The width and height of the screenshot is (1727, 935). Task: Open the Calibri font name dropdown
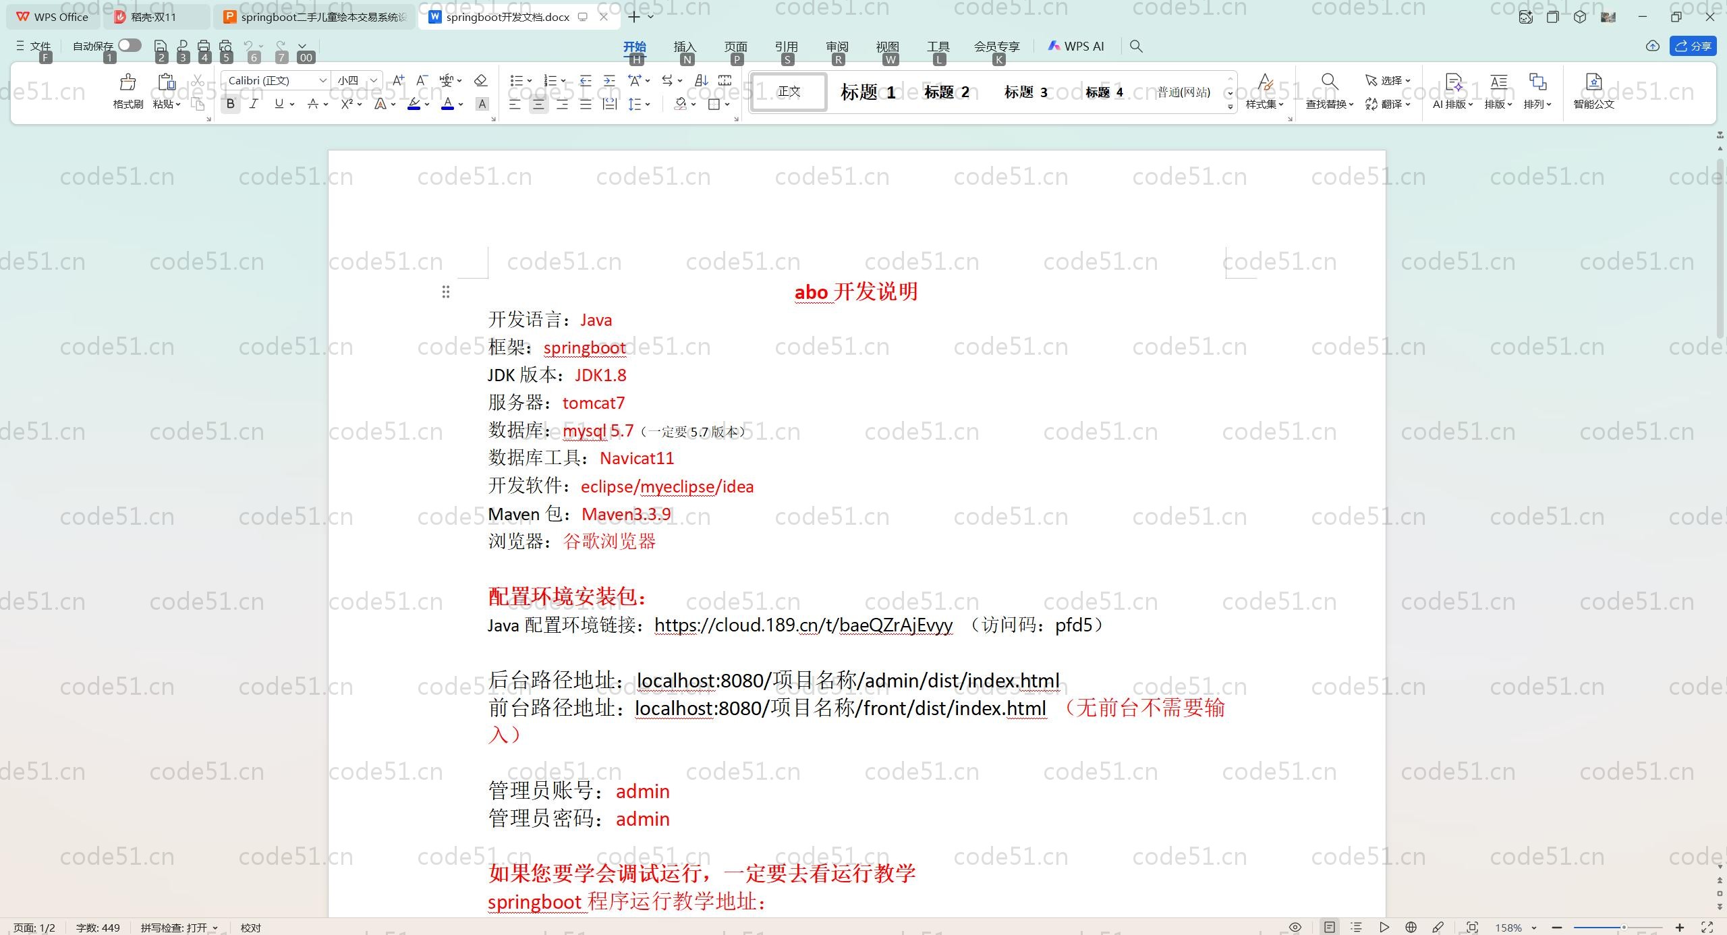(x=323, y=80)
